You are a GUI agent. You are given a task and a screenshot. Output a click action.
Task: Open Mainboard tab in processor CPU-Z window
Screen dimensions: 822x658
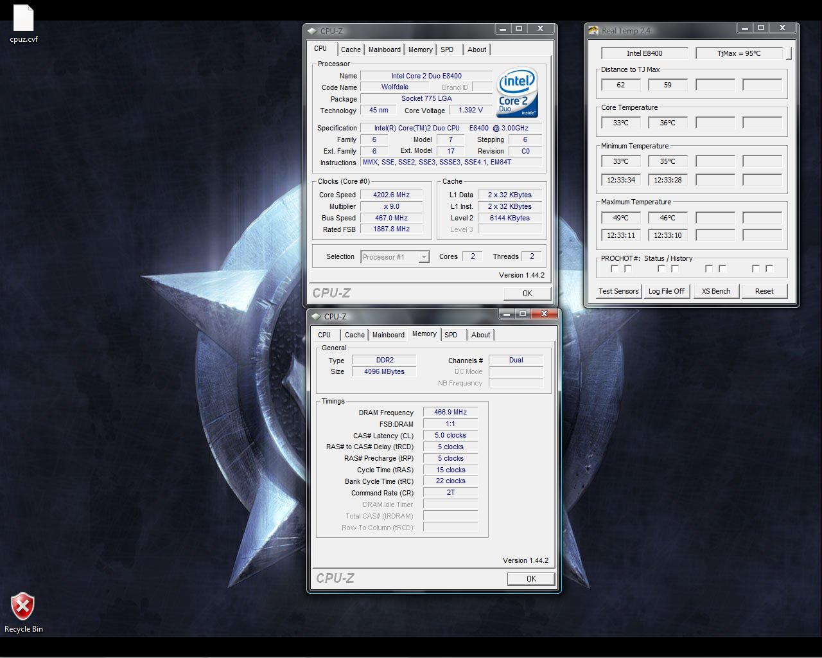[385, 49]
